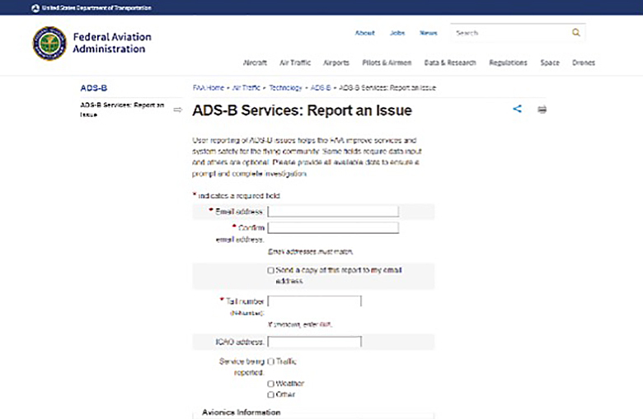The width and height of the screenshot is (643, 419).
Task: Check the Traffic service checkbox
Action: 270,361
